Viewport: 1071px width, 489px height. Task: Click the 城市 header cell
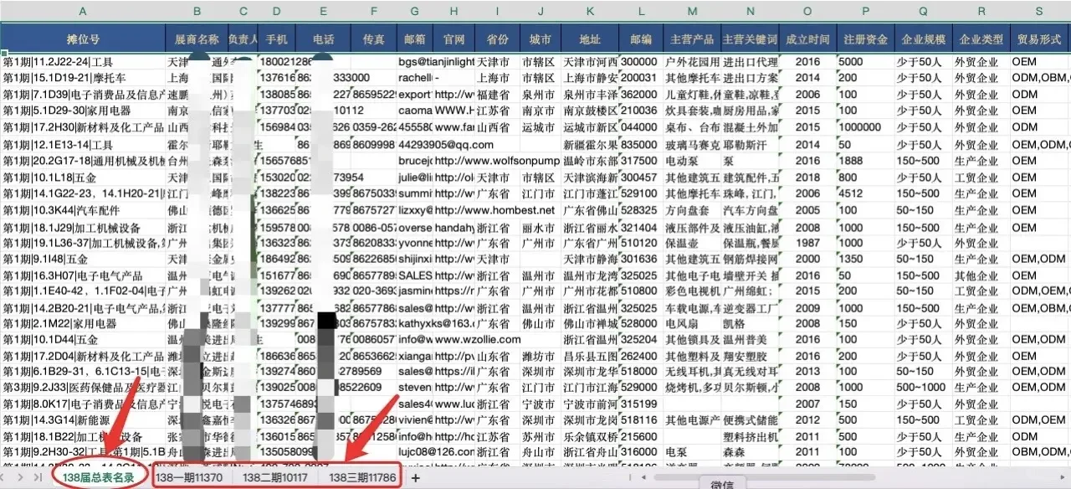coord(541,39)
